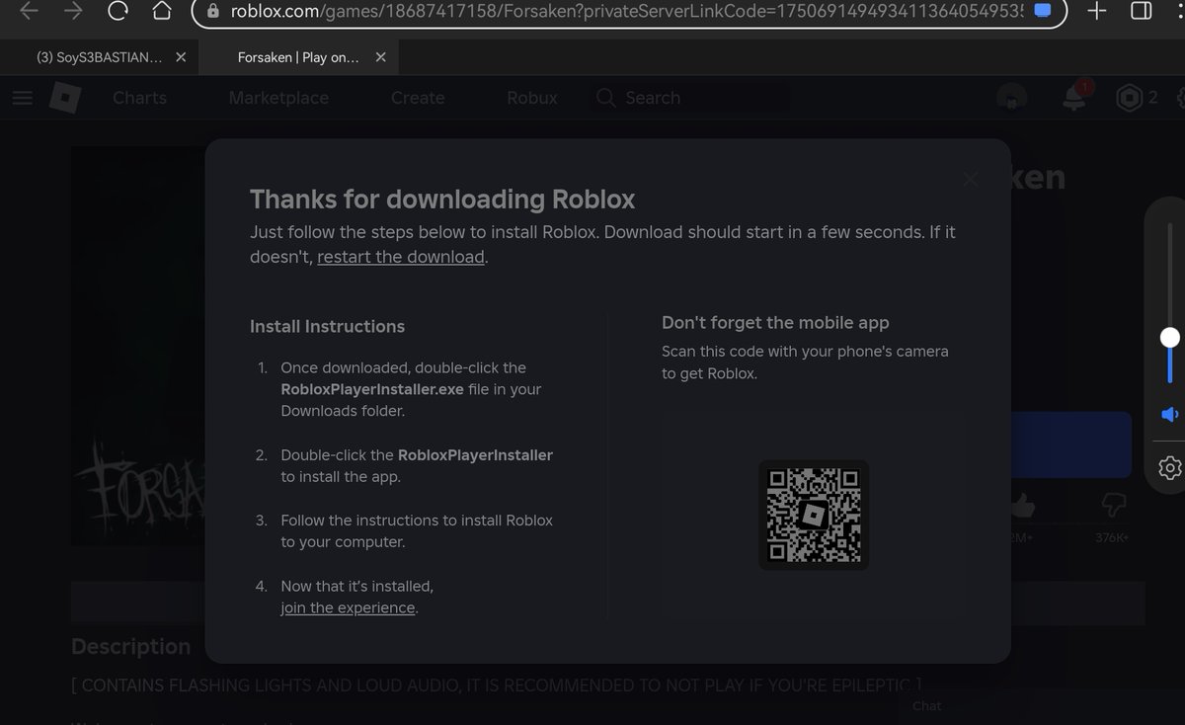Open settings from the side gear icon
The height and width of the screenshot is (725, 1185).
pyautogui.click(x=1170, y=468)
